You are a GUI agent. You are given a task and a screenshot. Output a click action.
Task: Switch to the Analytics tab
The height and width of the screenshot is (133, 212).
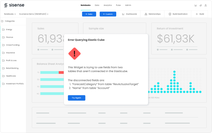[x=108, y=5]
